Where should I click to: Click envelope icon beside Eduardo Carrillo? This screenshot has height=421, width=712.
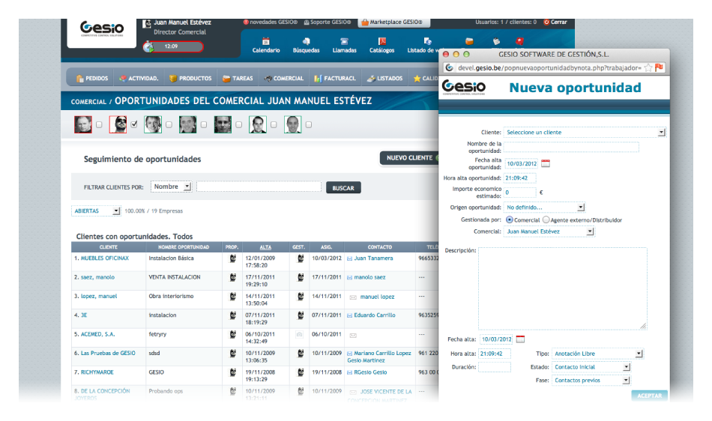(350, 316)
